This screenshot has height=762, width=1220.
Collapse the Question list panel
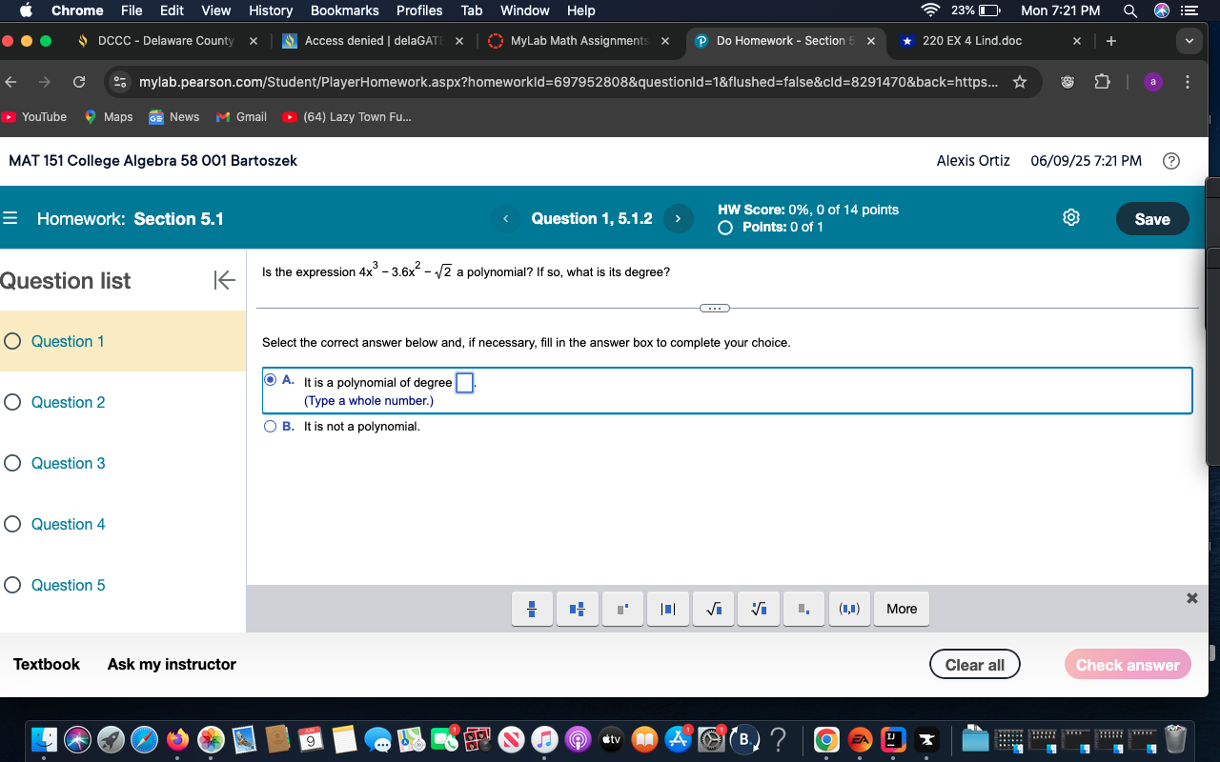point(224,280)
